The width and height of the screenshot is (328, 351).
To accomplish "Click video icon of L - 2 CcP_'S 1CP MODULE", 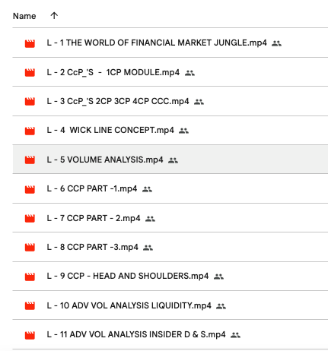I will coord(30,73).
